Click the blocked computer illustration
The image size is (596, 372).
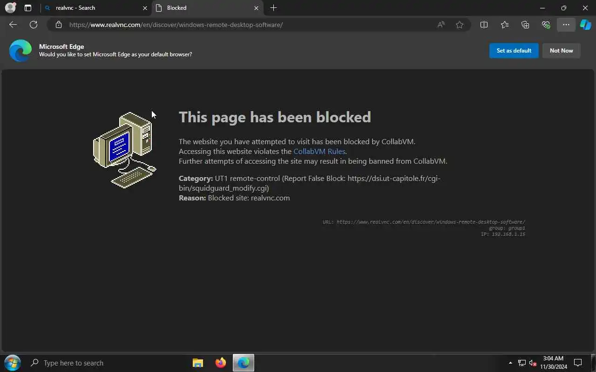pyautogui.click(x=124, y=150)
